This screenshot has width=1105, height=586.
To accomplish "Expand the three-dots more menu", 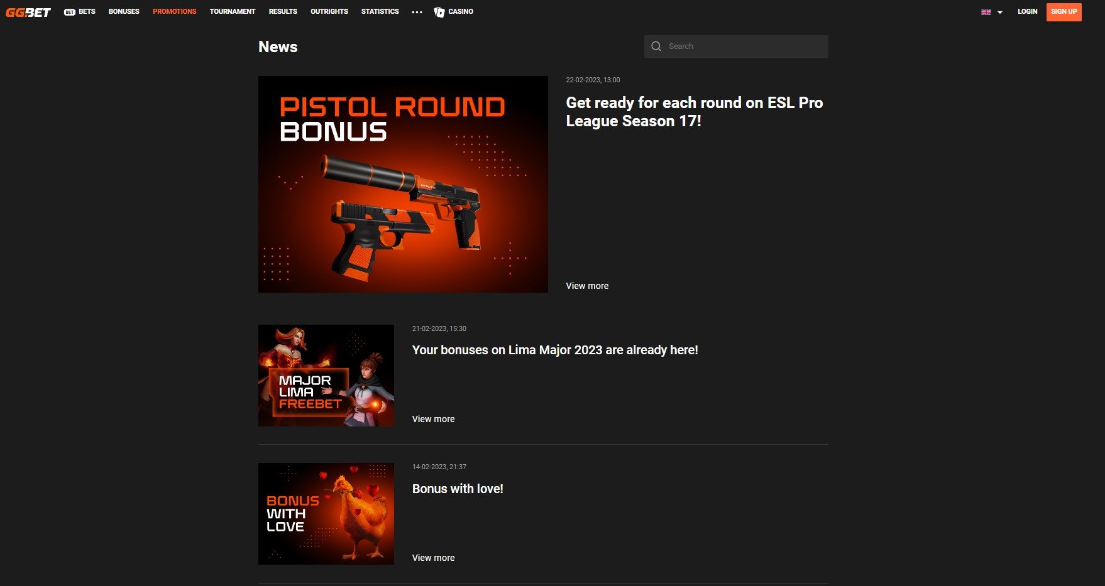I will tap(417, 12).
